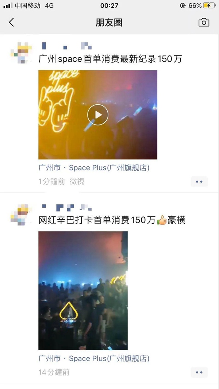Screen dimensions: 219x389
Task: Tap the 微視 source label
Action: (77, 182)
